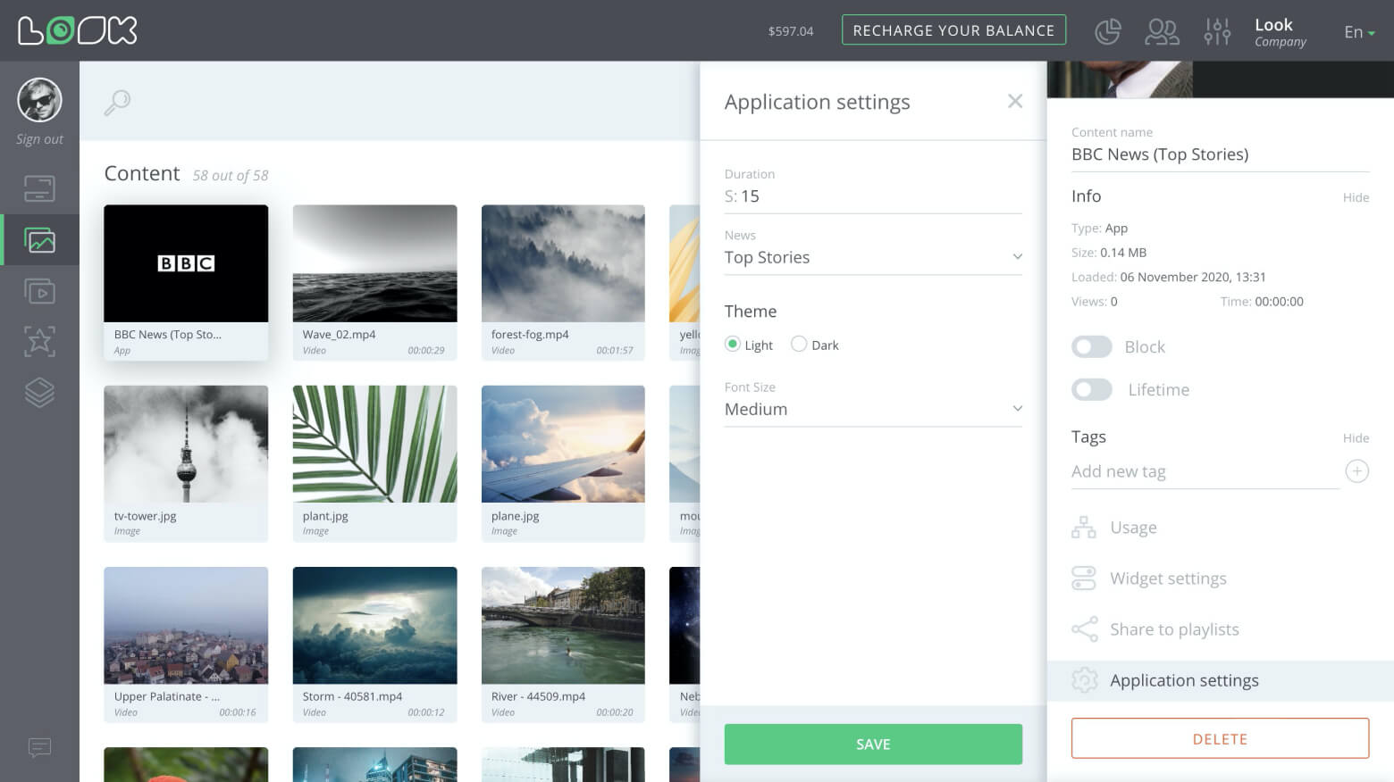
Task: Enable the Lifetime toggle
Action: [x=1092, y=390]
